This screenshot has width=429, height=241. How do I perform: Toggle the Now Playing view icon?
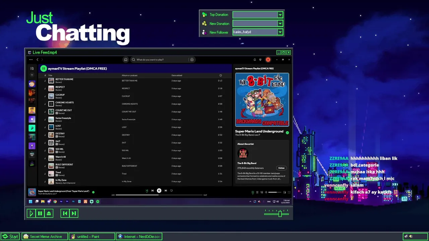(253, 192)
